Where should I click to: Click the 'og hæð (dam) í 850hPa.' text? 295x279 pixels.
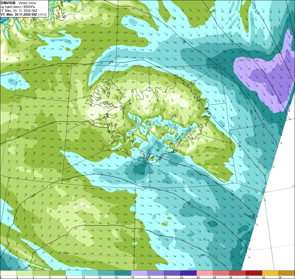pyautogui.click(x=18, y=7)
